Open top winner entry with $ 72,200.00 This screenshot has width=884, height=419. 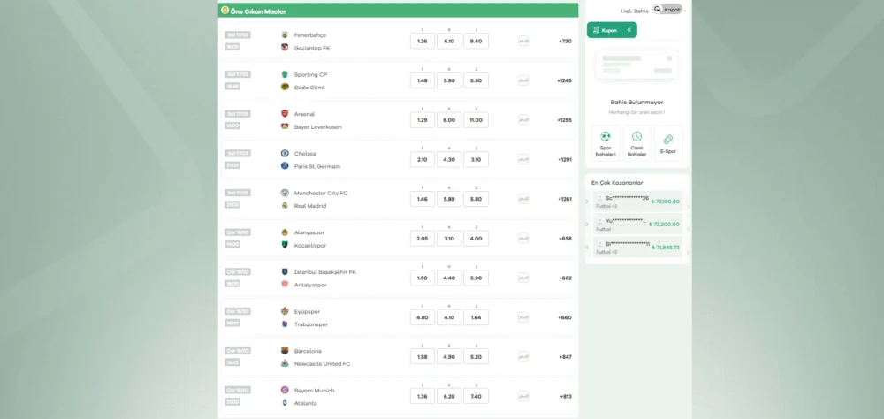point(636,225)
